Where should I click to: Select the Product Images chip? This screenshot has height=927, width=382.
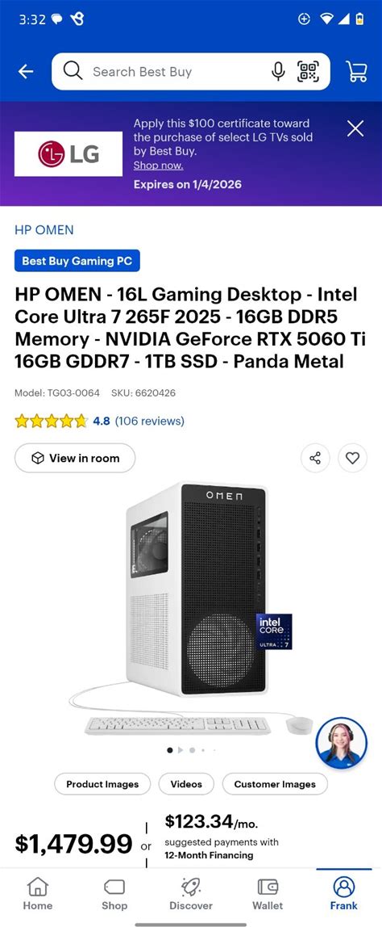[x=102, y=784]
